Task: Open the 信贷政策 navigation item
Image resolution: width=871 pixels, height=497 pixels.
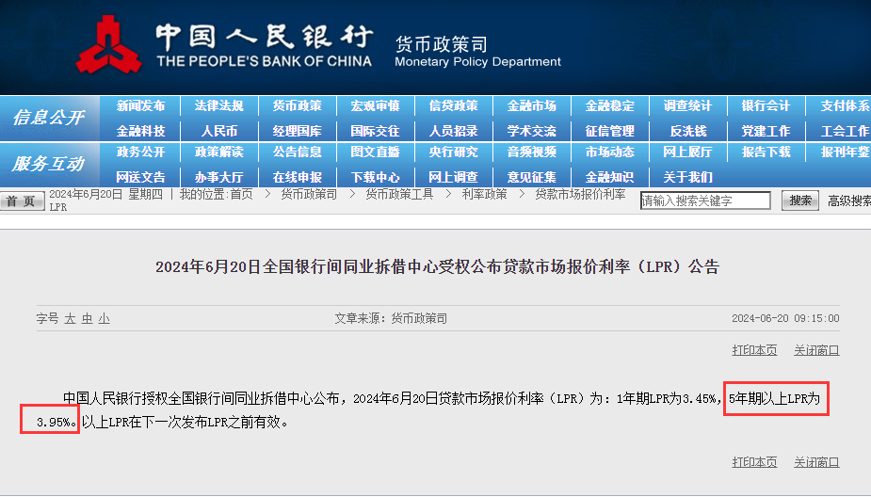Action: pyautogui.click(x=453, y=105)
